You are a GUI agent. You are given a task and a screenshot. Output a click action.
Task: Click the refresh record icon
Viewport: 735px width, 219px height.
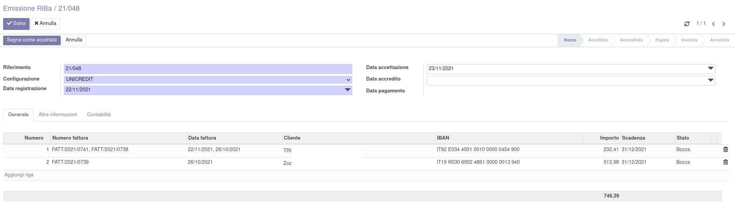point(687,24)
